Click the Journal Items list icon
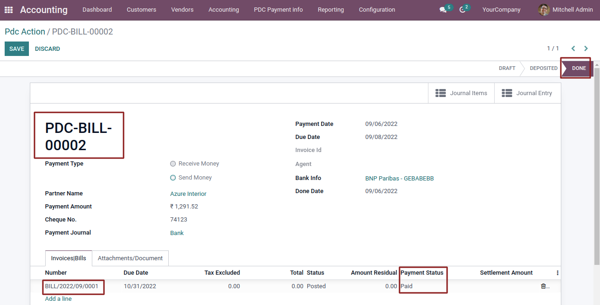The image size is (600, 305). tap(441, 93)
